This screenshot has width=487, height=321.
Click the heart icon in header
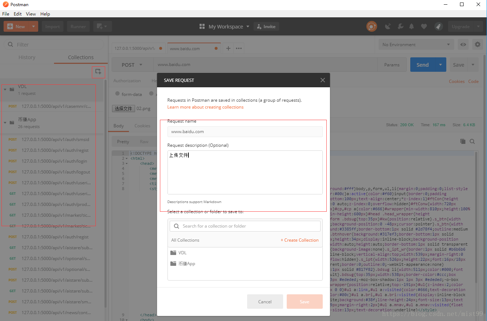[x=424, y=26]
